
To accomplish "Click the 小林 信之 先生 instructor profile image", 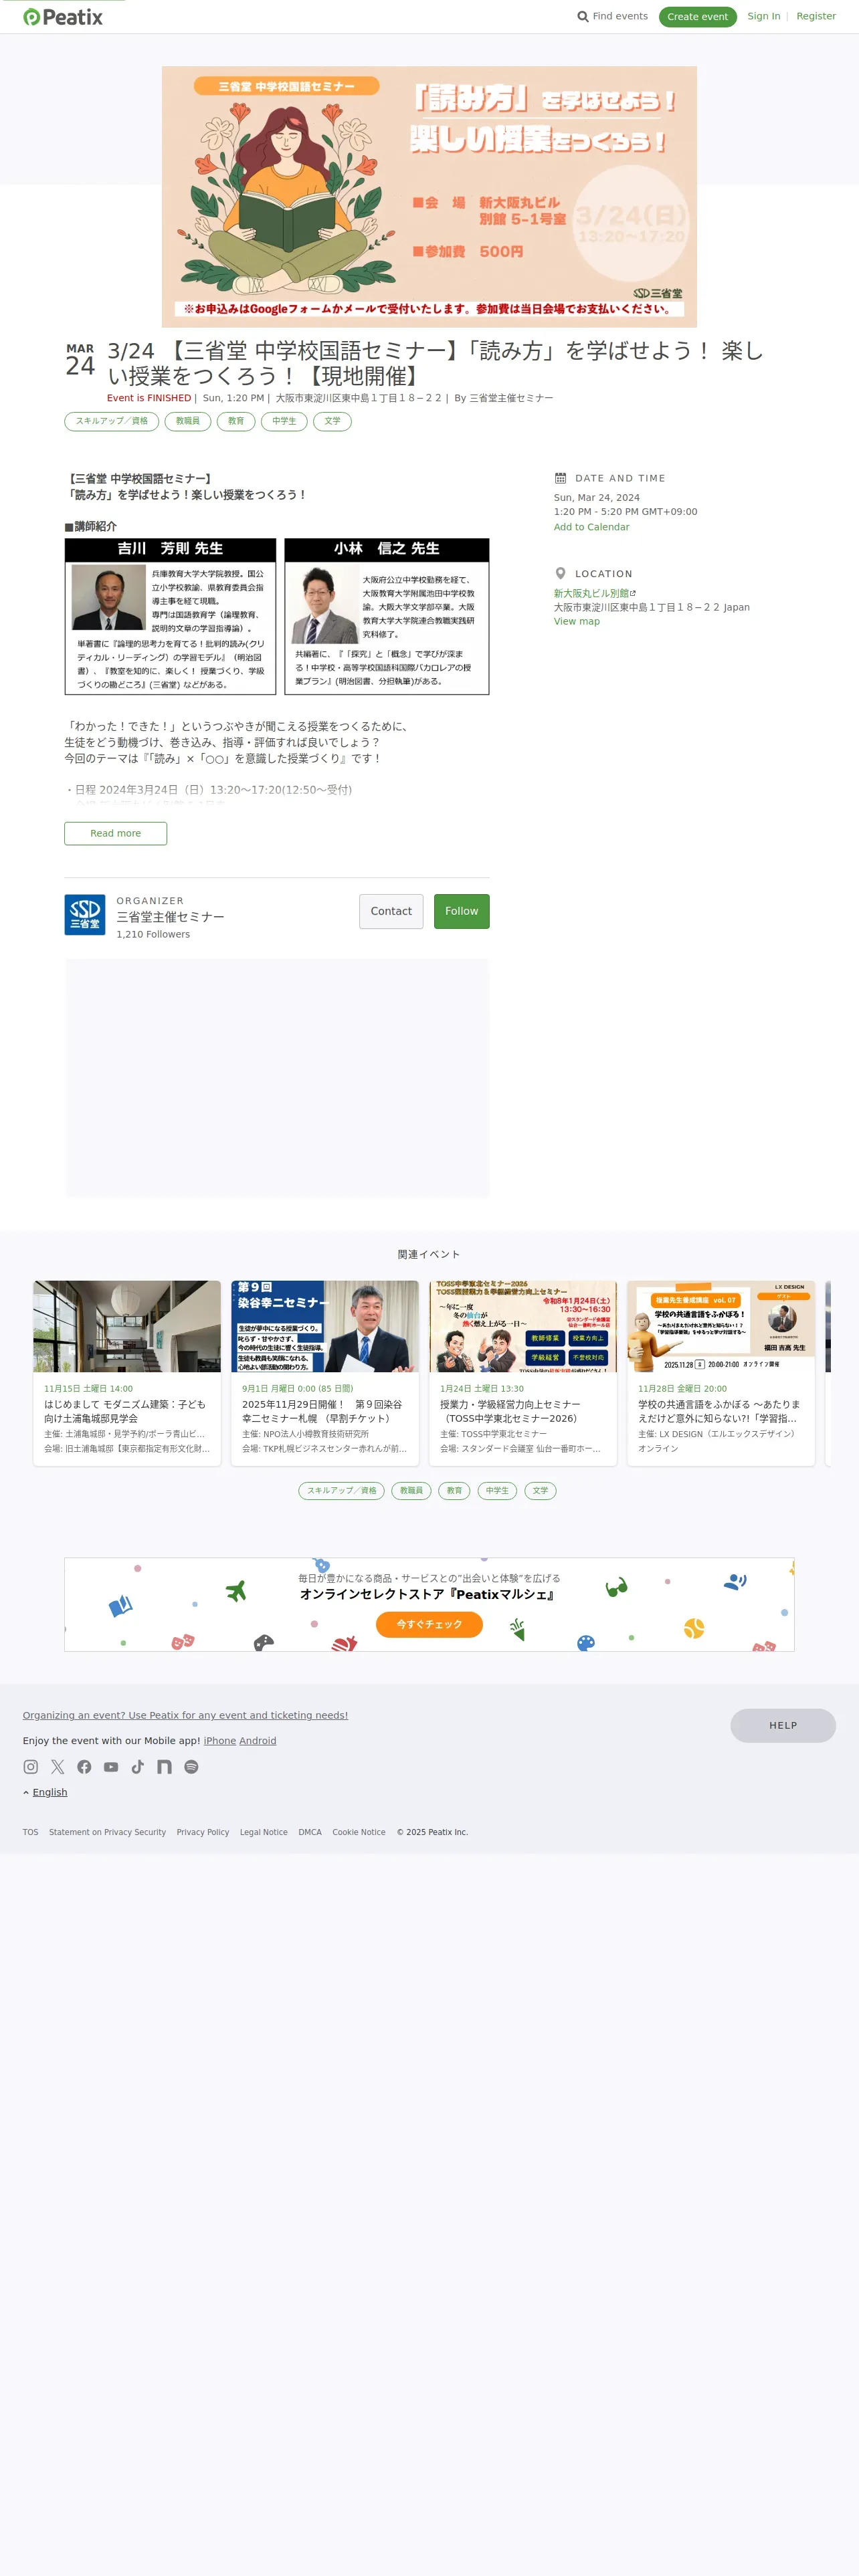I will (x=325, y=606).
